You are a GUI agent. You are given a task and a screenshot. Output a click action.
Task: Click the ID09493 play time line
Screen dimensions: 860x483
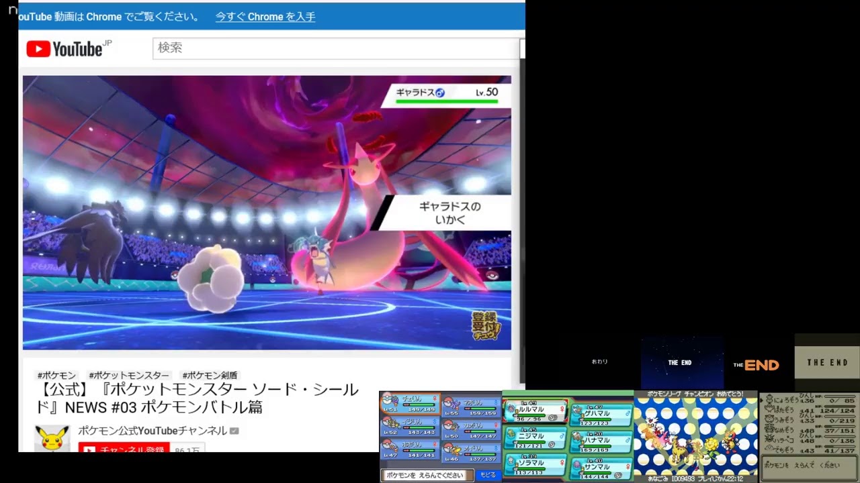click(x=695, y=479)
